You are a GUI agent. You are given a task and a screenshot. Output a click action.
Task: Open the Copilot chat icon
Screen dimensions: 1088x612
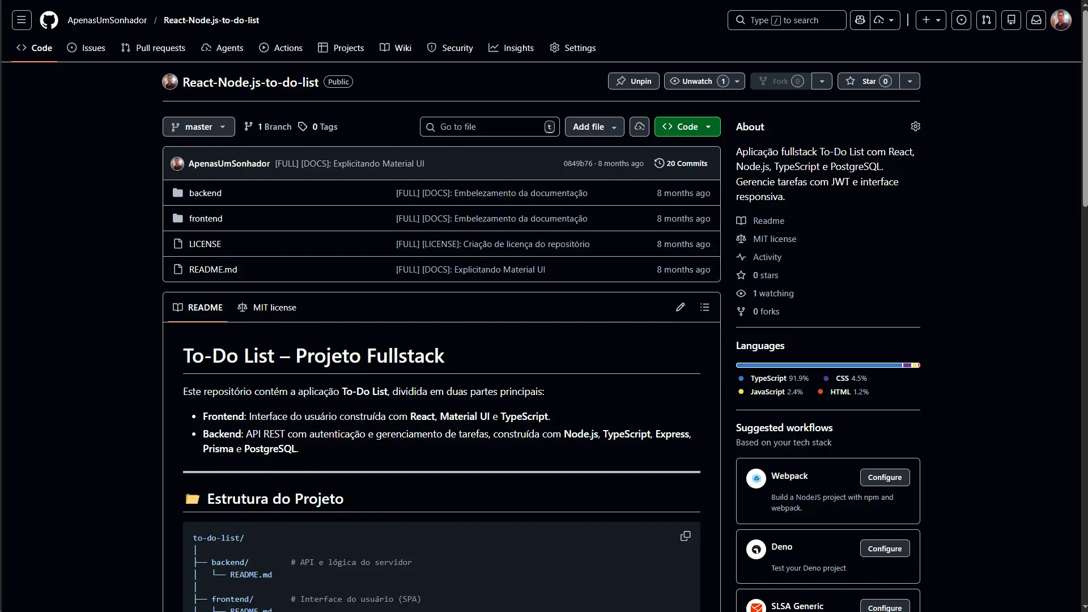coord(860,20)
